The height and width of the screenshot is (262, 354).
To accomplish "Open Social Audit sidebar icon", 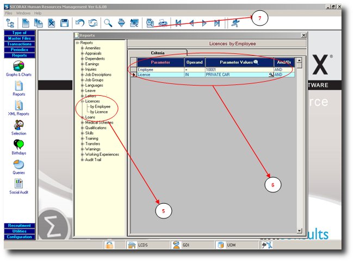I will [x=18, y=185].
